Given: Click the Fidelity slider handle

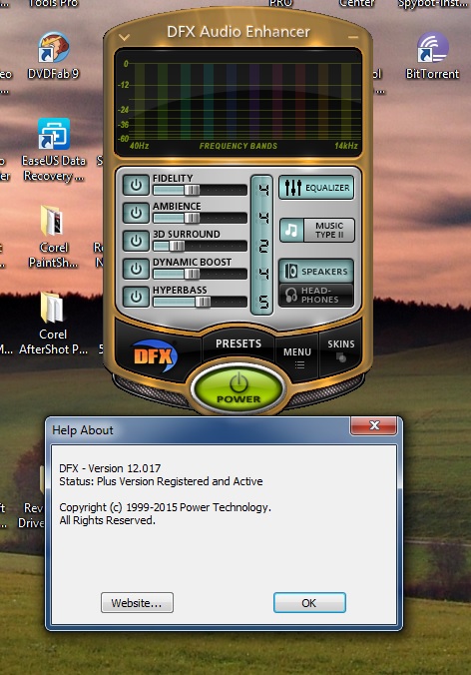Looking at the screenshot, I should pos(192,190).
